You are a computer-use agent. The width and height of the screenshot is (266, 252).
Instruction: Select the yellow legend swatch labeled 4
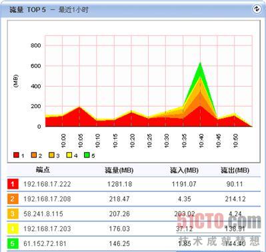tap(69, 155)
